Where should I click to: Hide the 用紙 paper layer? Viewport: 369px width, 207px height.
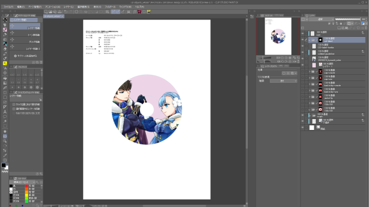(x=303, y=128)
